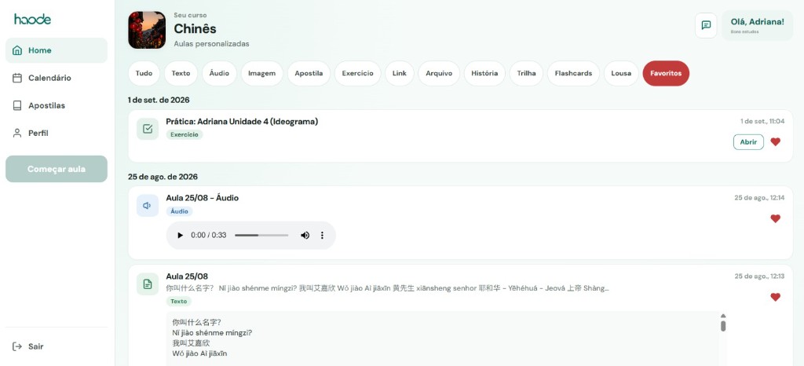Filter by Exercício chip

357,73
